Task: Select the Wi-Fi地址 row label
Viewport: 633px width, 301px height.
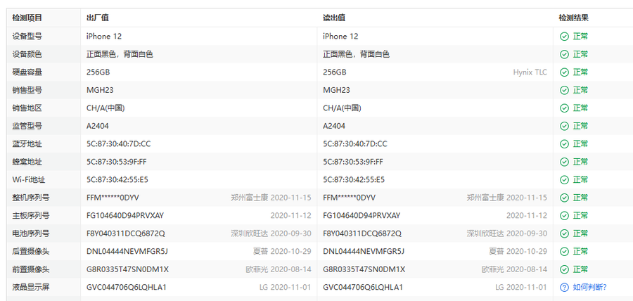Action: [29, 179]
